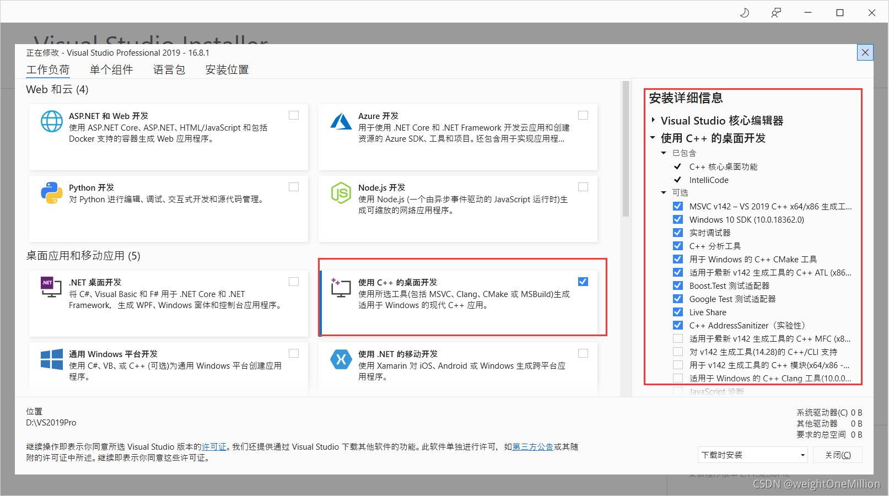The width and height of the screenshot is (889, 496).
Task: Uncheck Windows 10 SDK (10.0.18362.0)
Action: (678, 219)
